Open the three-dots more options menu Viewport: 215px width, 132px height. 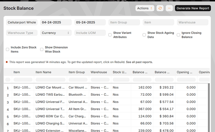pos(169,8)
